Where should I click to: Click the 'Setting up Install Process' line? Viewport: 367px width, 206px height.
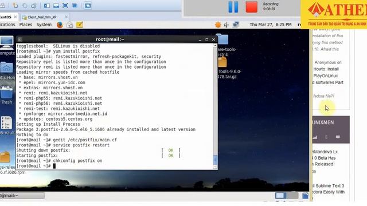[x=48, y=124]
